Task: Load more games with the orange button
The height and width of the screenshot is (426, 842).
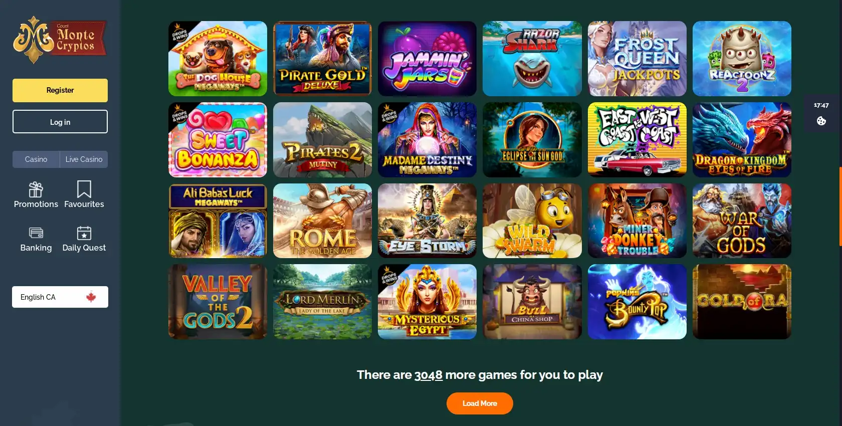Action: pyautogui.click(x=480, y=403)
